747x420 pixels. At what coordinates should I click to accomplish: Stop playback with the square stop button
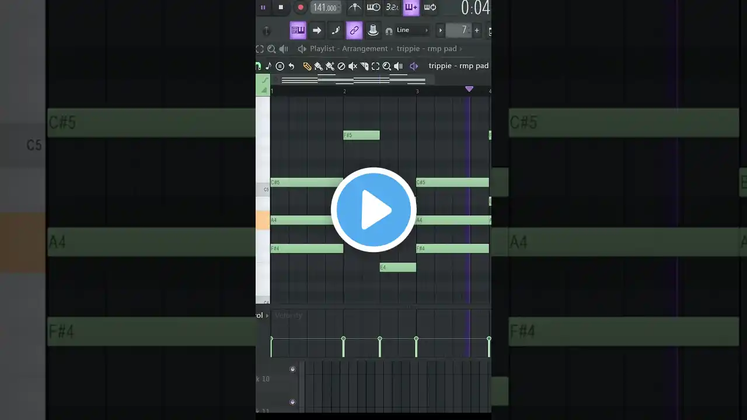[281, 8]
